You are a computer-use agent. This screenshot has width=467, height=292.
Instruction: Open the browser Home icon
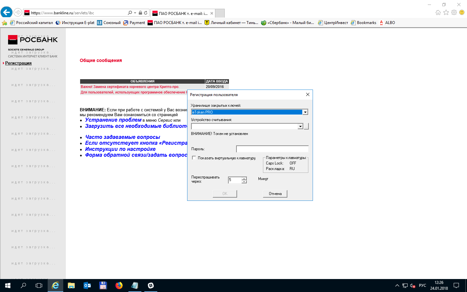click(438, 13)
